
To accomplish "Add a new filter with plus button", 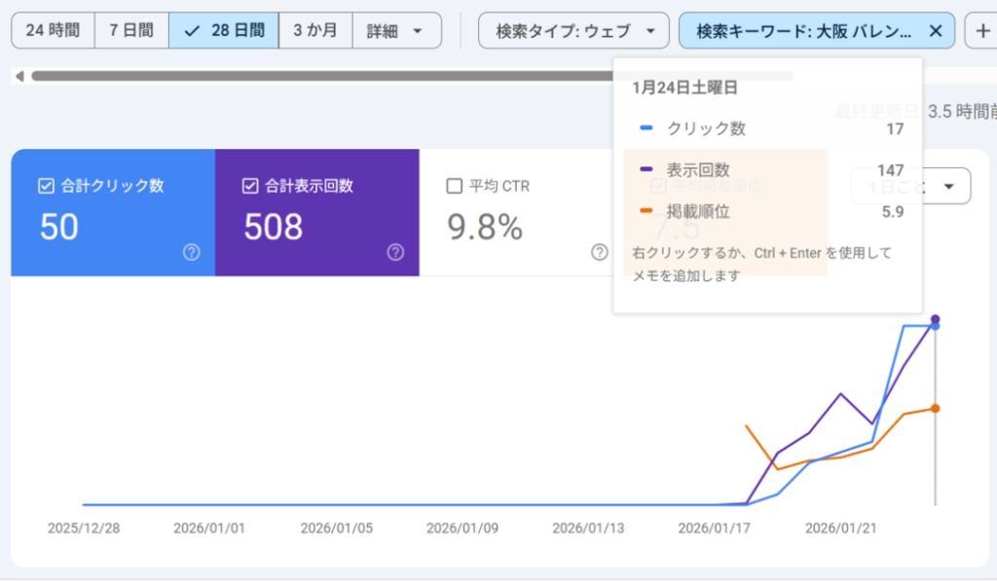I will (979, 31).
